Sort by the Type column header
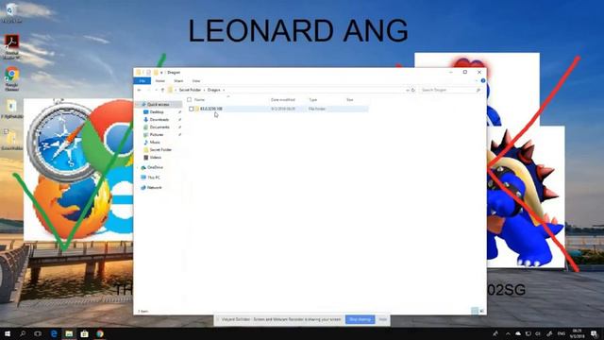The height and width of the screenshot is (340, 604). [x=312, y=99]
